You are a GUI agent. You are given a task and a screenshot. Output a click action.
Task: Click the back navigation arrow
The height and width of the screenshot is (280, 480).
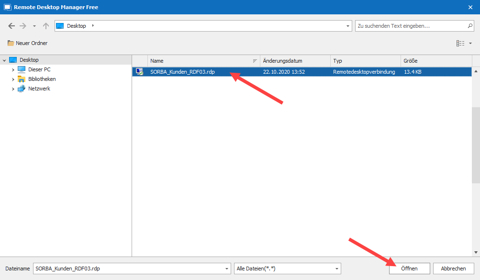[11, 26]
